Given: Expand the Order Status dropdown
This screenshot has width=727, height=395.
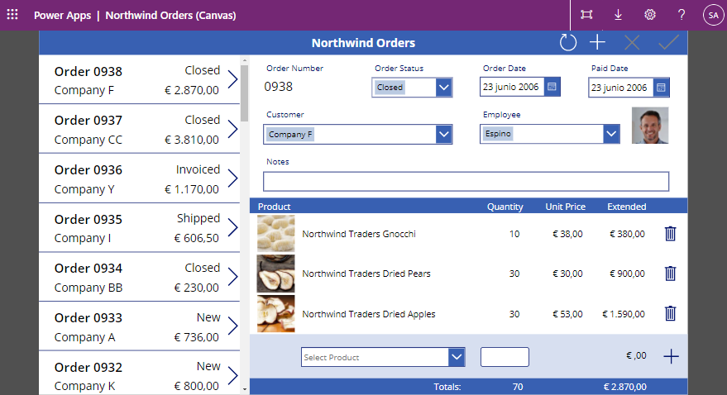Looking at the screenshot, I should 443,87.
